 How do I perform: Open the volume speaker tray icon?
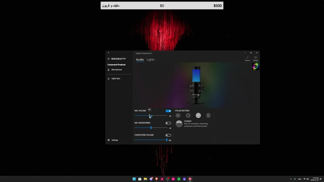[x=308, y=179]
